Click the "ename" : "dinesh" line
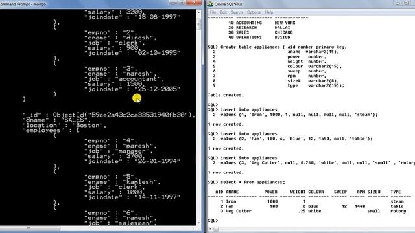Viewport: 415px width, 233px height. coord(120,38)
